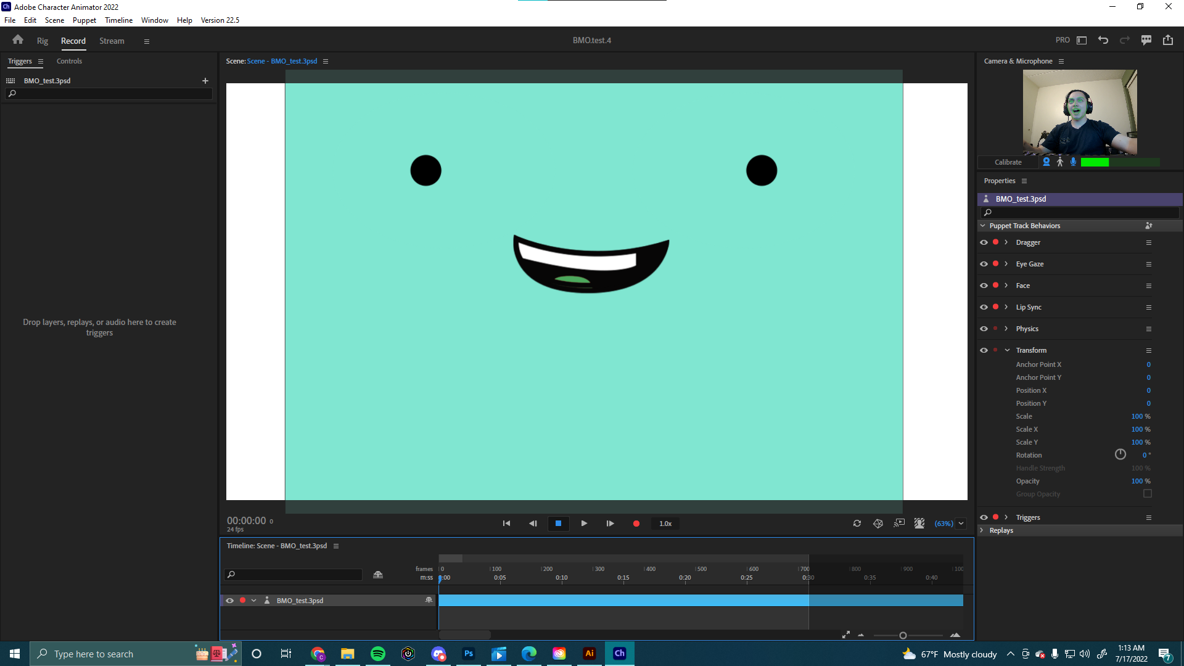Open the snapshot camera icon near zoom control
The image size is (1184, 666).
(x=878, y=523)
